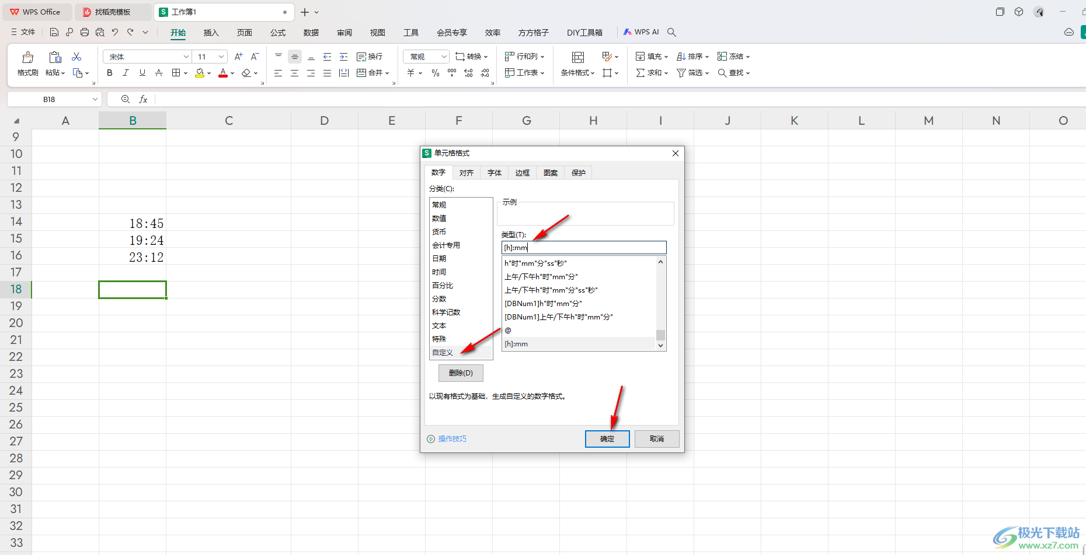Toggle Top vertical alignment
This screenshot has width=1086, height=555.
click(x=279, y=57)
